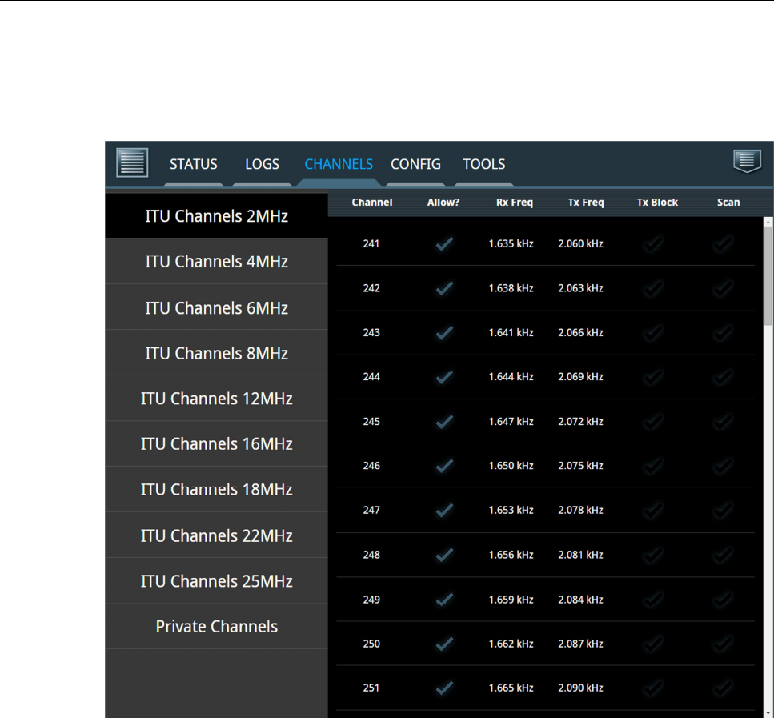Toggle Allow checkmark for channel 241

click(444, 243)
